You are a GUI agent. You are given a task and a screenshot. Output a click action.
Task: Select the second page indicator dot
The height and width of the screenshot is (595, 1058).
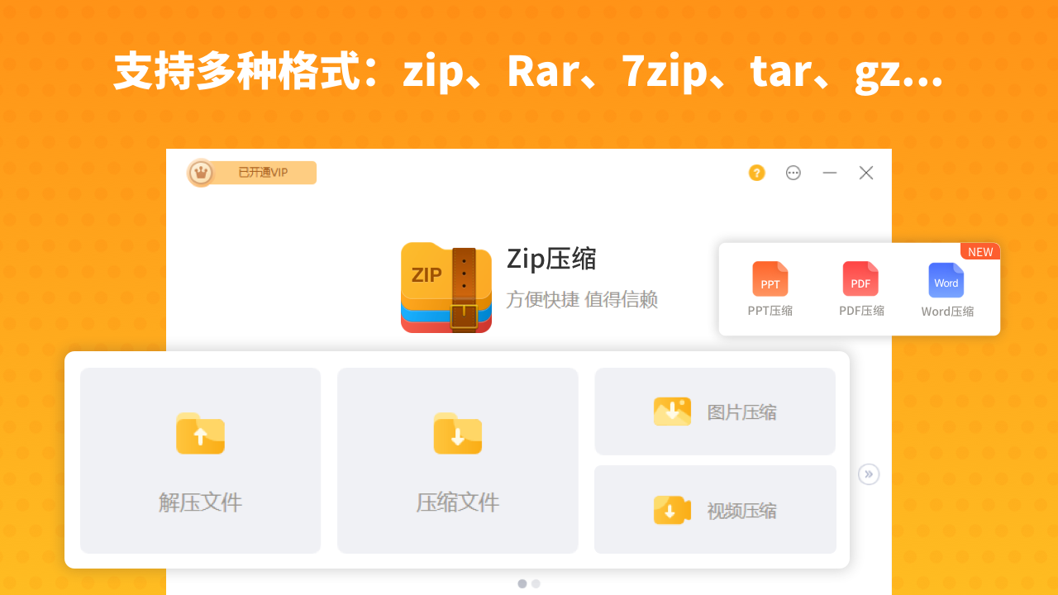(536, 583)
